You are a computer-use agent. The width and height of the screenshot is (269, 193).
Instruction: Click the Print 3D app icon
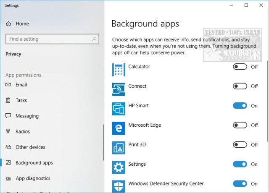click(119, 148)
